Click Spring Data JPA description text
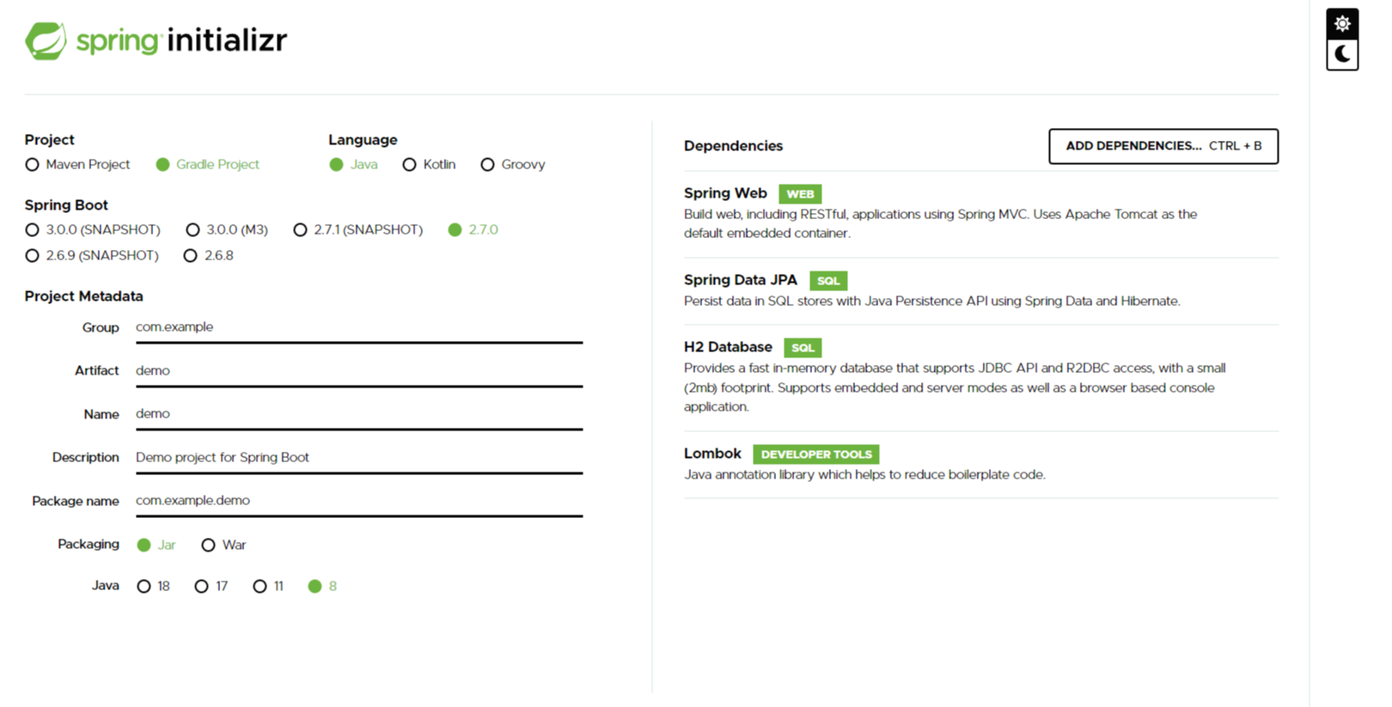The height and width of the screenshot is (707, 1392). [932, 301]
